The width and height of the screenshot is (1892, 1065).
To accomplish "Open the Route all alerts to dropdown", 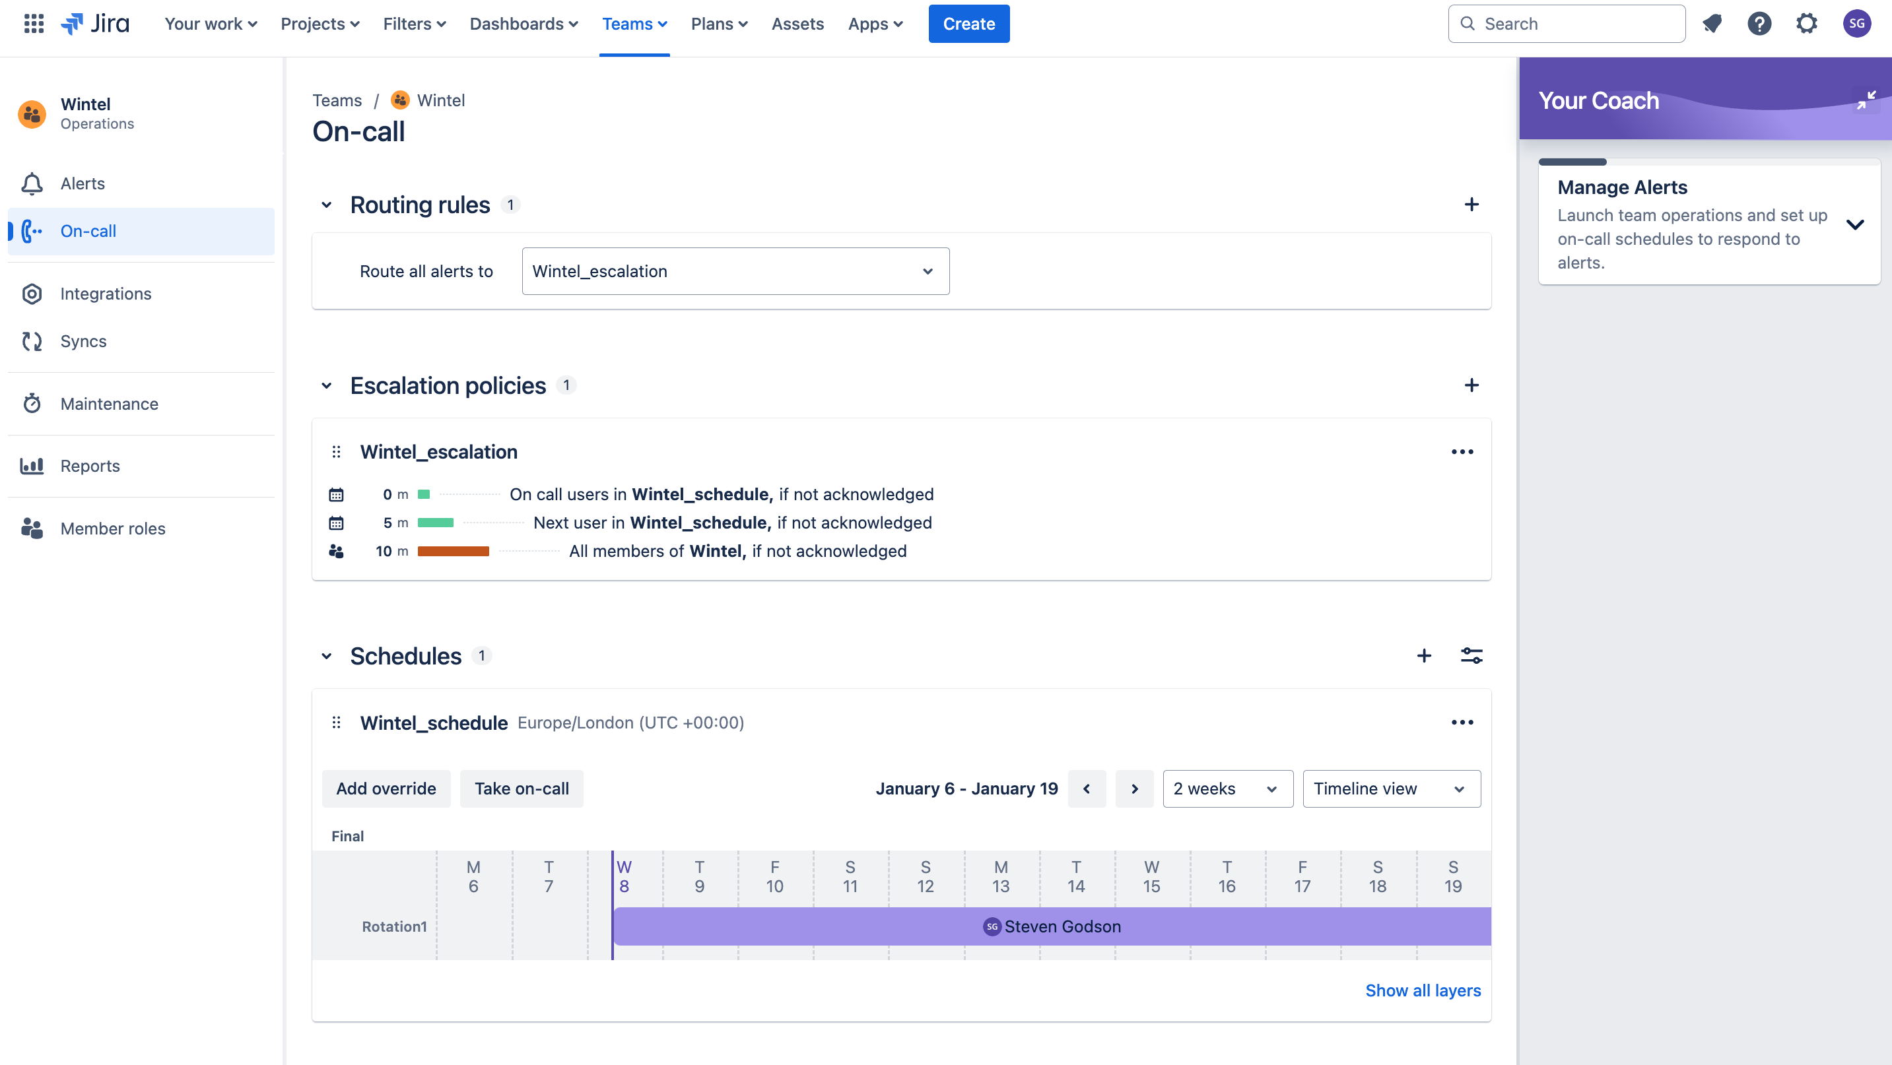I will click(x=735, y=271).
